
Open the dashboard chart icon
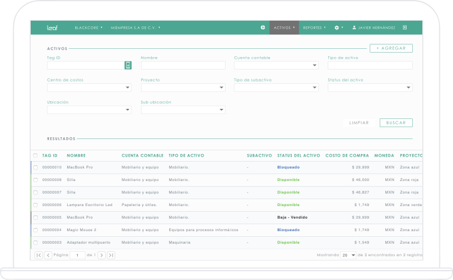pos(263,28)
